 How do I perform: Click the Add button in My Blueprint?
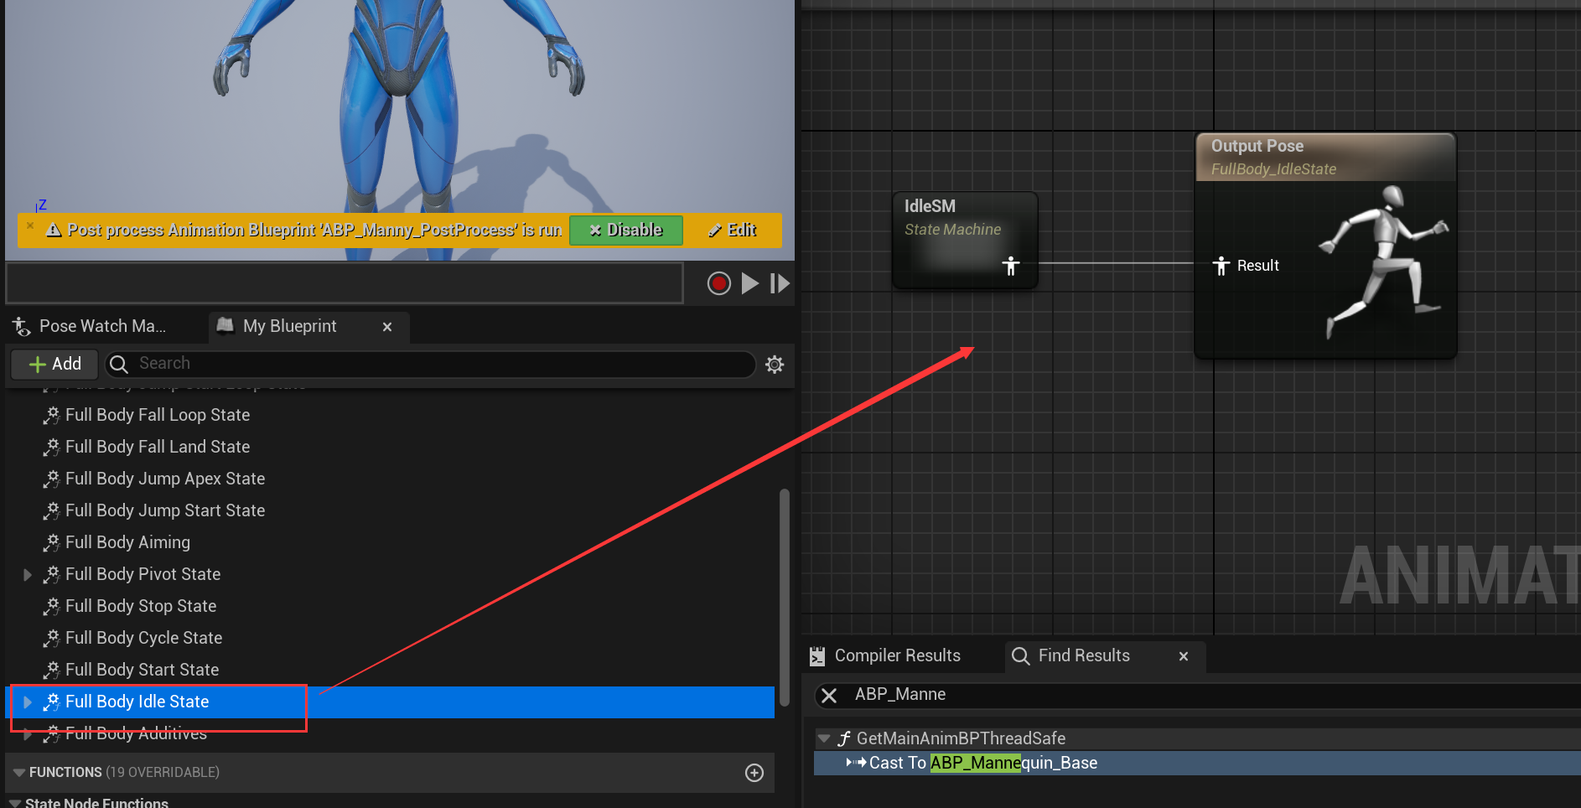click(55, 364)
